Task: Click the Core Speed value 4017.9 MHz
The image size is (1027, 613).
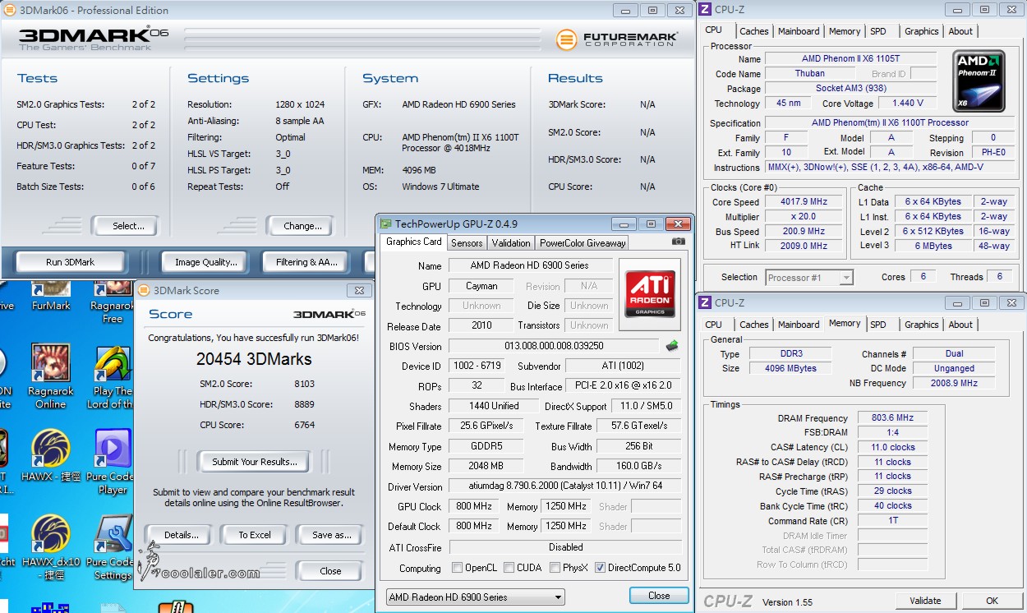Action: pos(803,202)
